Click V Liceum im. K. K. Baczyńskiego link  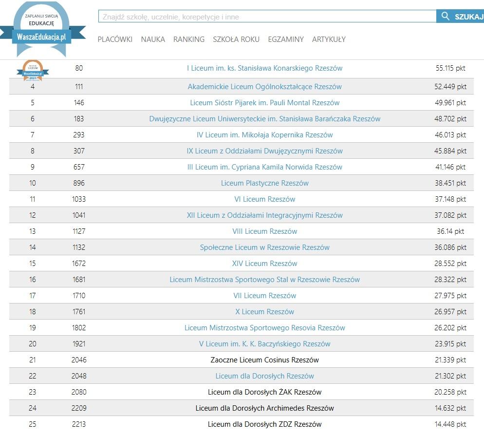pyautogui.click(x=264, y=344)
